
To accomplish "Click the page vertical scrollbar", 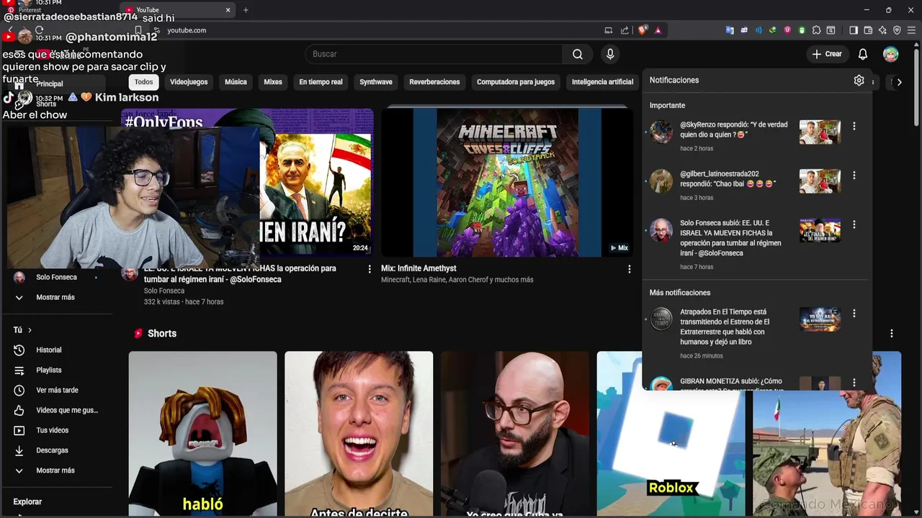I will tap(917, 86).
